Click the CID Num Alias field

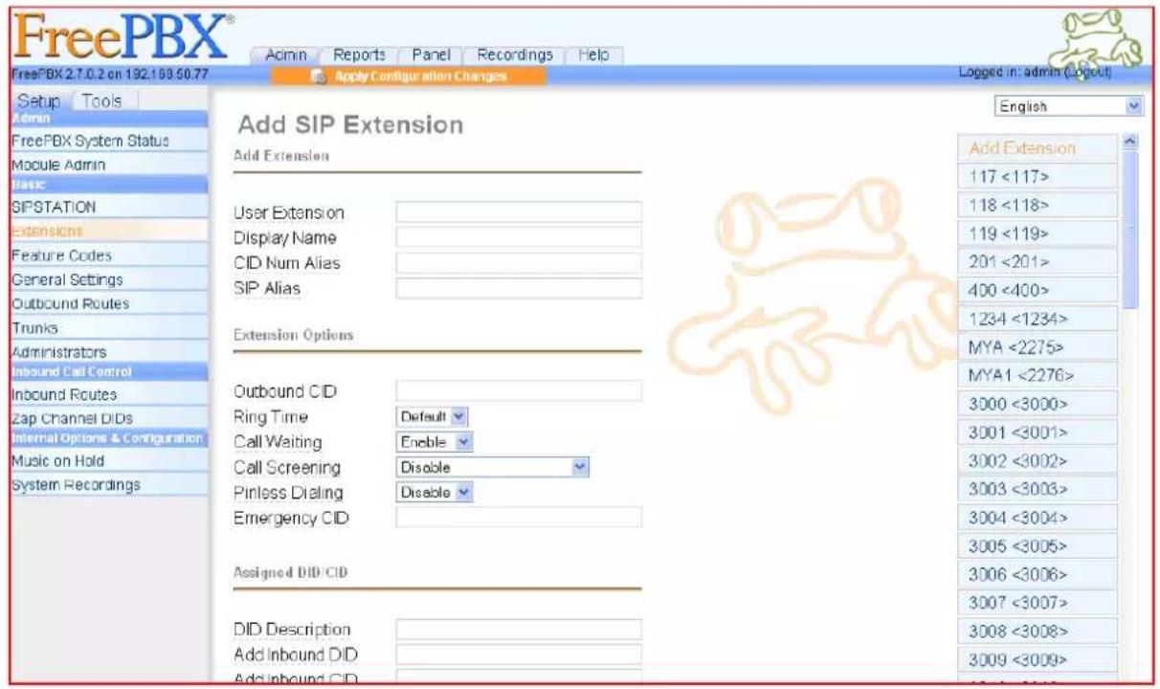point(518,262)
